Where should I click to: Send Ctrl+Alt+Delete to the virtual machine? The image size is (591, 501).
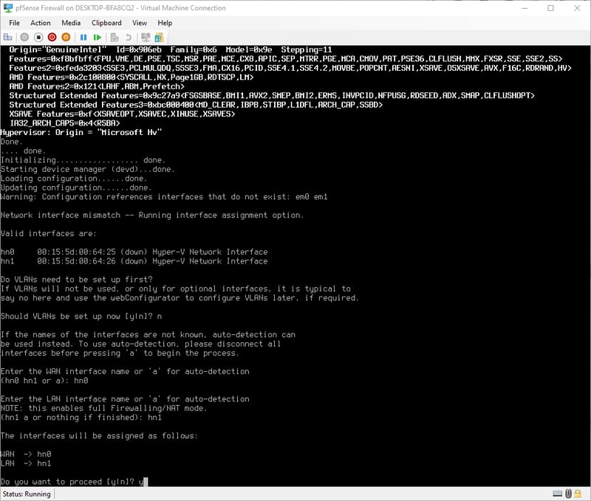point(9,37)
